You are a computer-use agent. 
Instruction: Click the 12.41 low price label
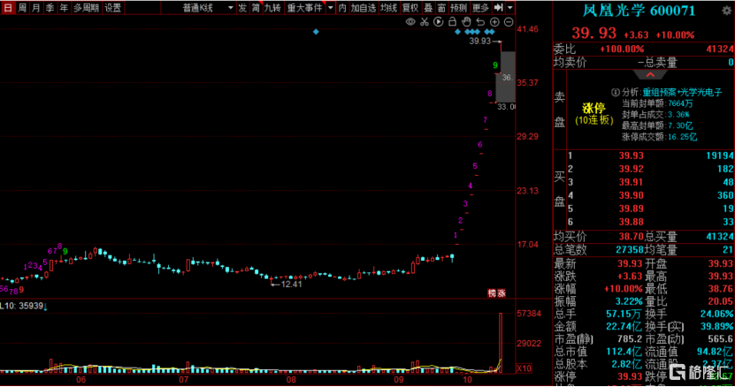tap(291, 284)
